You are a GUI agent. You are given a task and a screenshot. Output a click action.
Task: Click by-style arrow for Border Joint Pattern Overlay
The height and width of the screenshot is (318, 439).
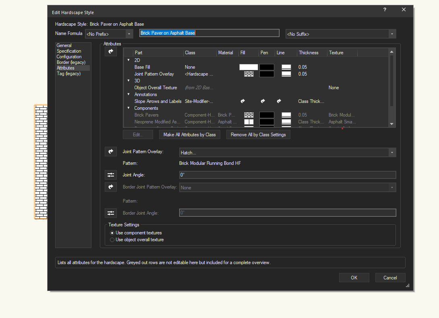point(110,187)
